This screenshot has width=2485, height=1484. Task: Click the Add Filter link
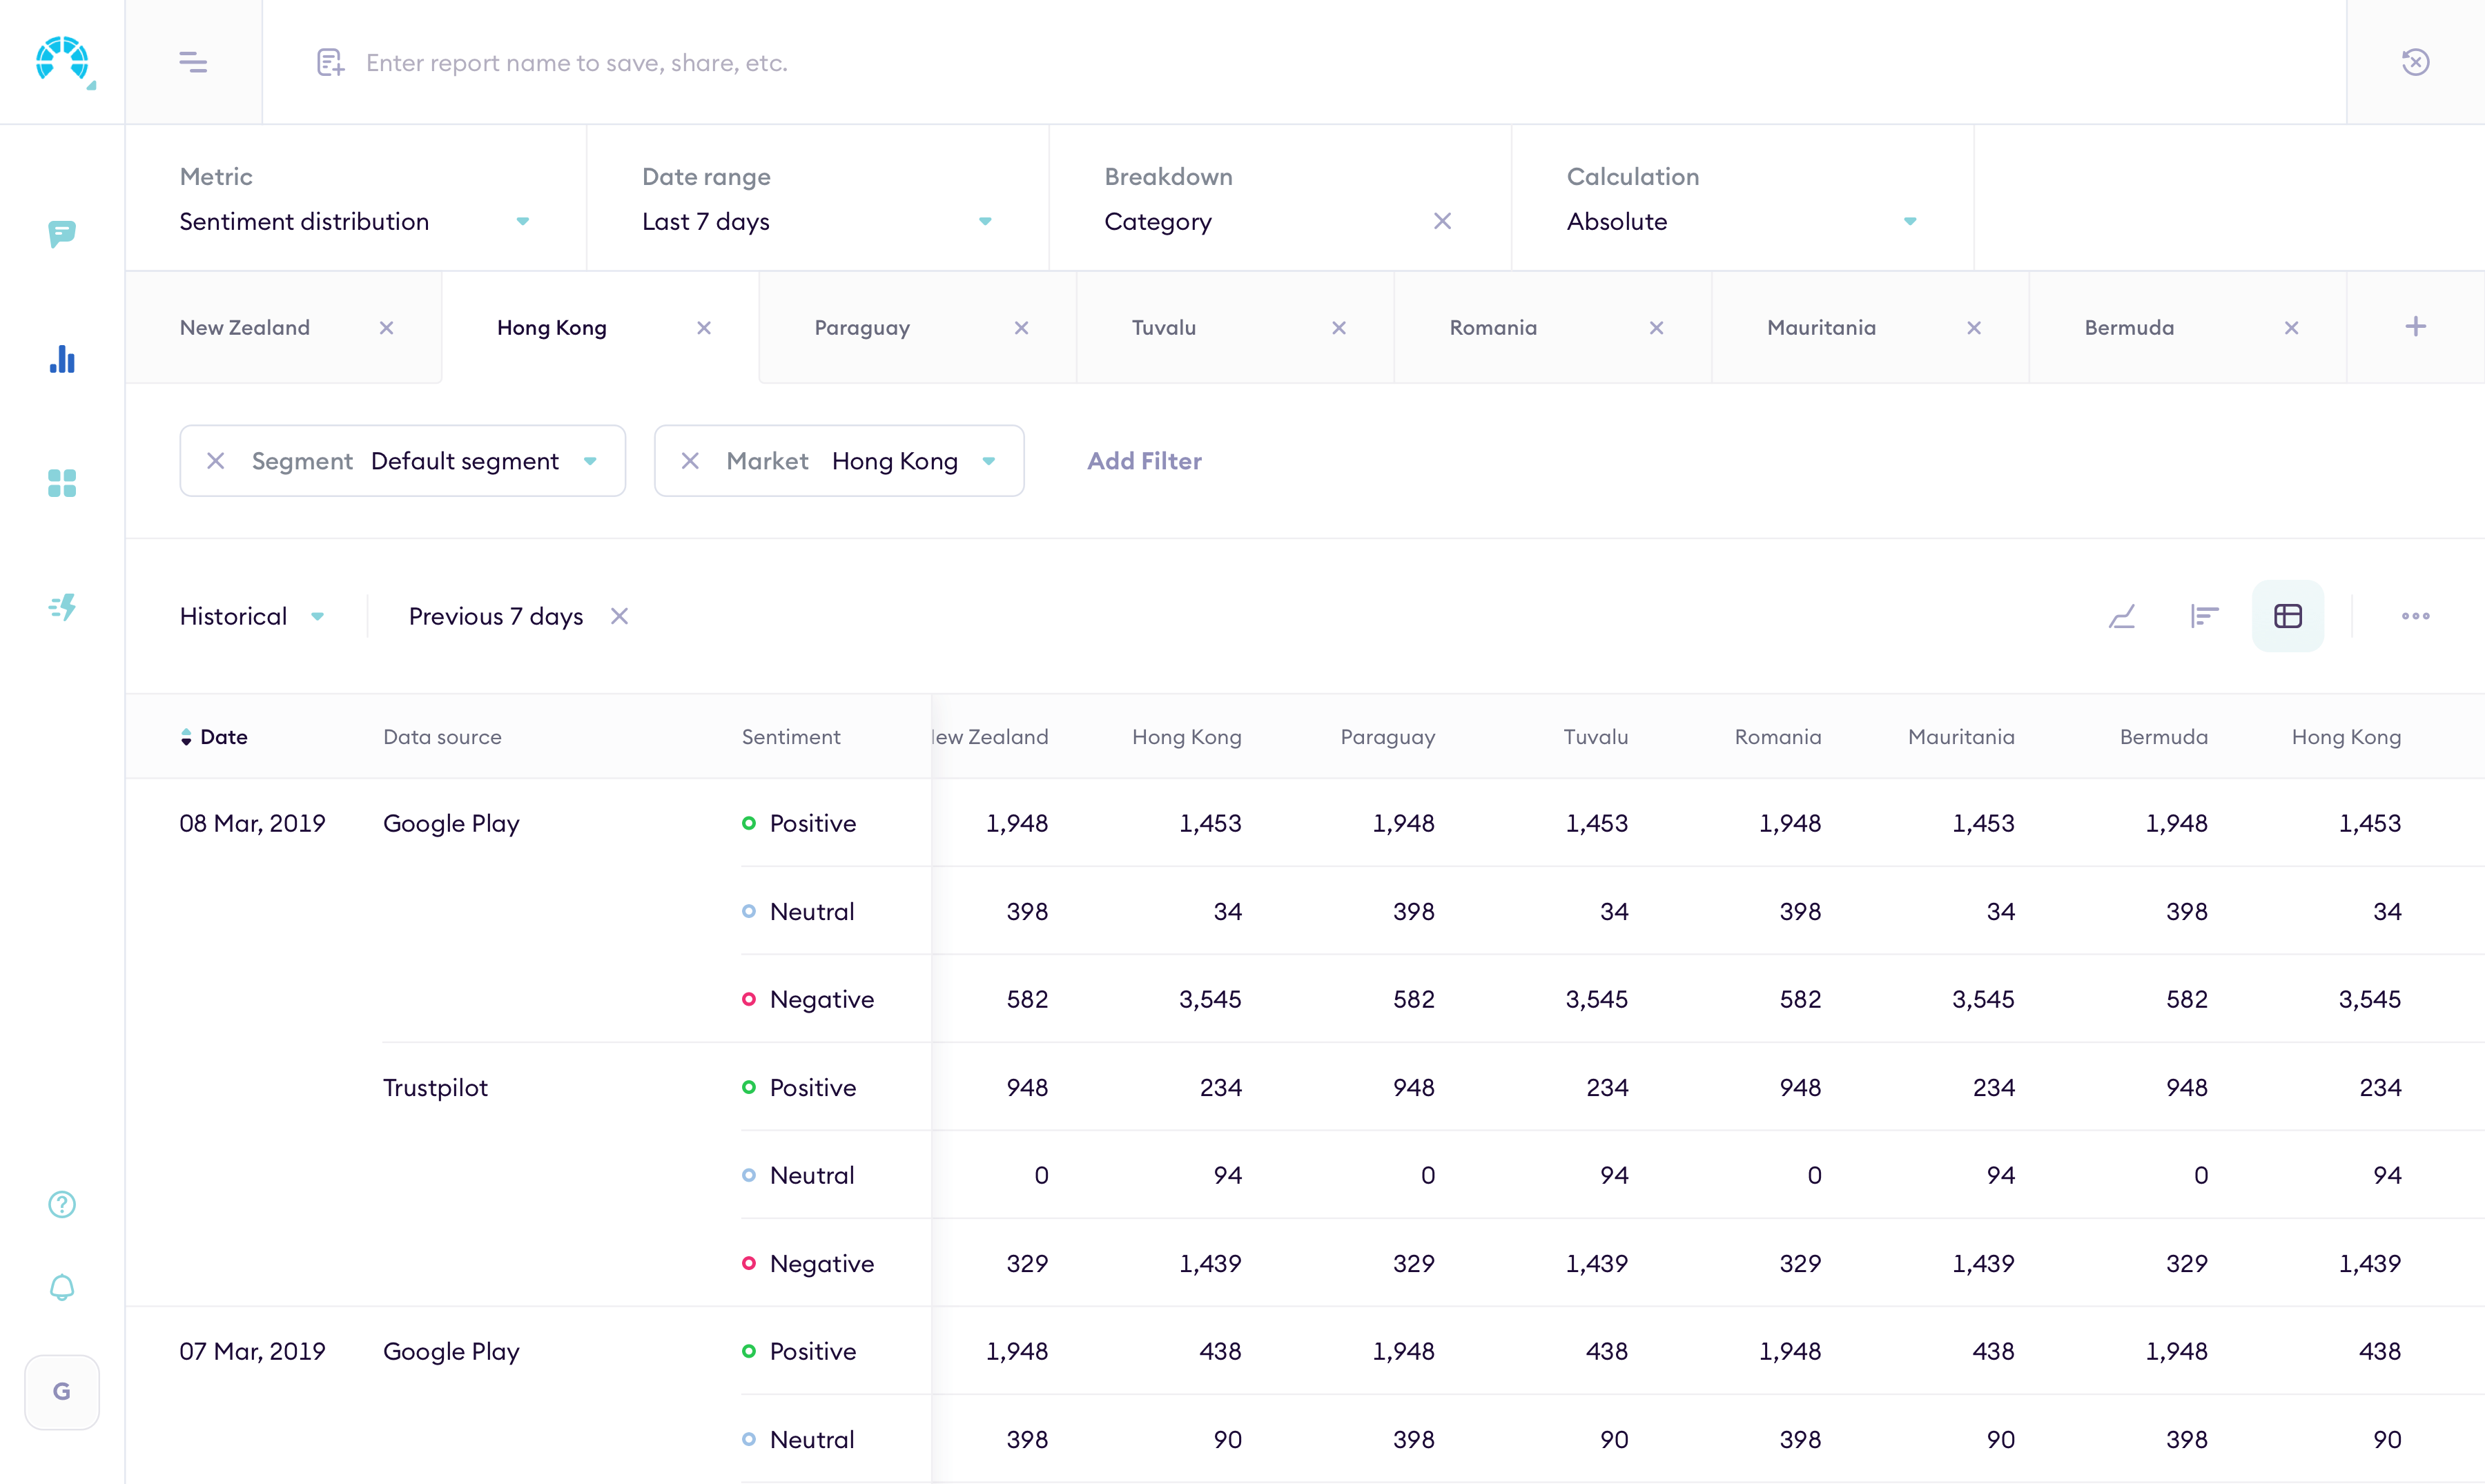(x=1144, y=461)
